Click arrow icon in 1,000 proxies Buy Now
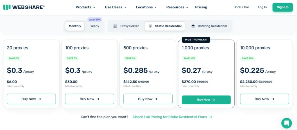 213,100
